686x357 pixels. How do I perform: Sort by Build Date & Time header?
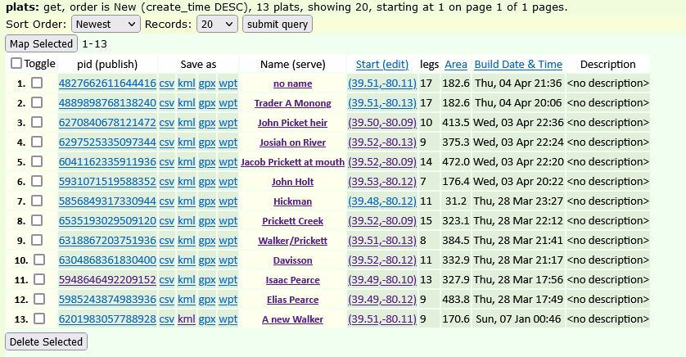click(x=518, y=64)
